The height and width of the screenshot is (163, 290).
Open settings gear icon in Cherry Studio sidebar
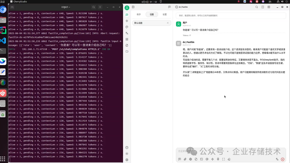tap(127, 160)
